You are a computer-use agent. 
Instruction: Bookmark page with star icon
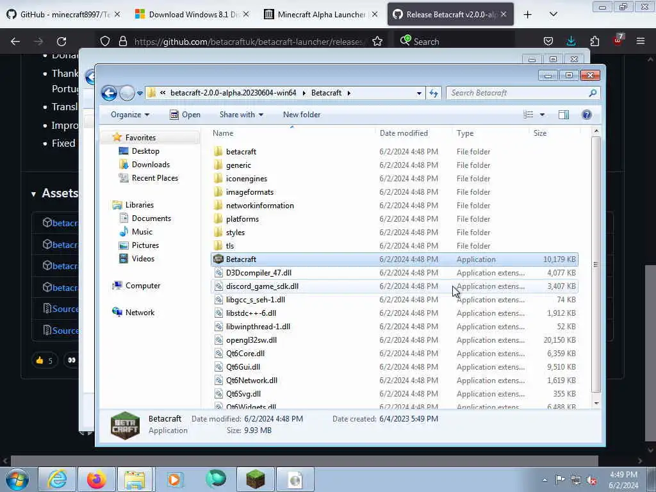(377, 41)
